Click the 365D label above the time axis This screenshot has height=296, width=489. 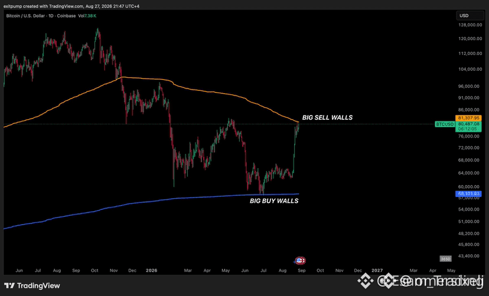point(445,259)
